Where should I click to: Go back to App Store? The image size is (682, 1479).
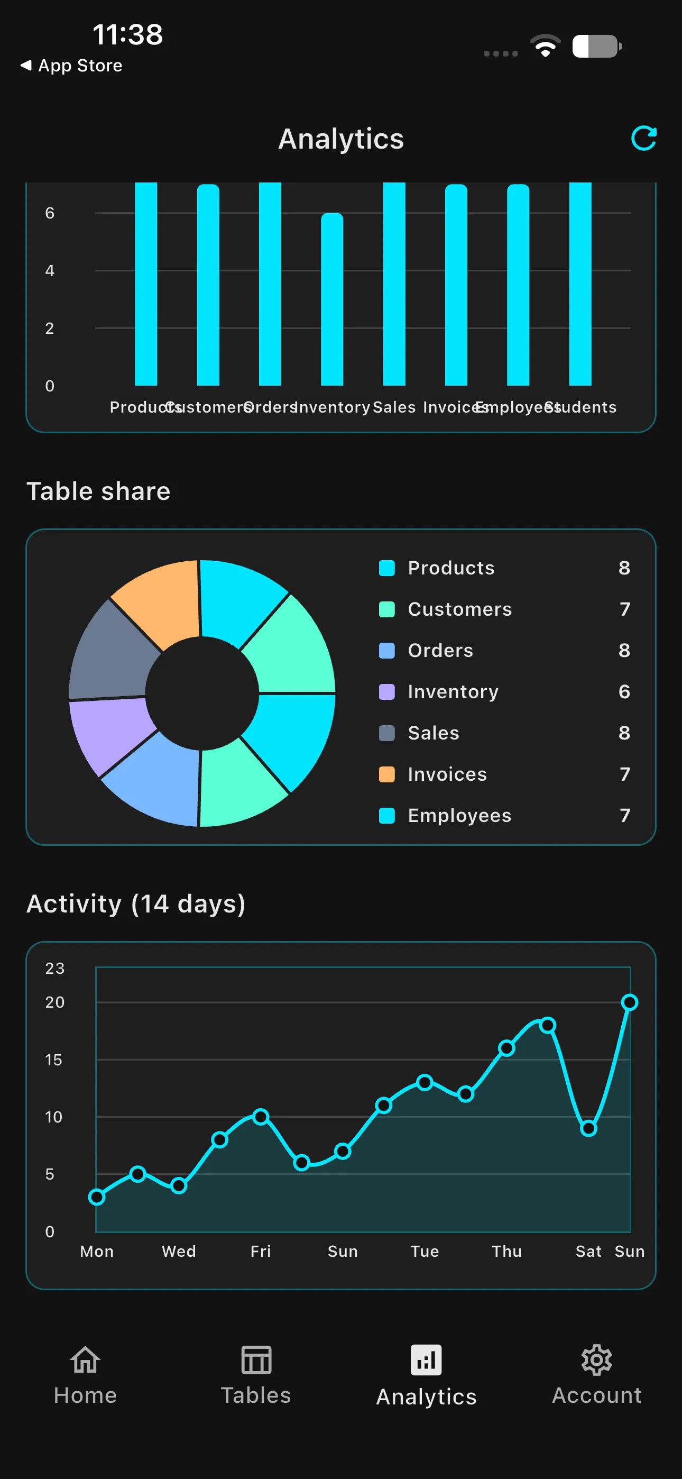[x=71, y=66]
